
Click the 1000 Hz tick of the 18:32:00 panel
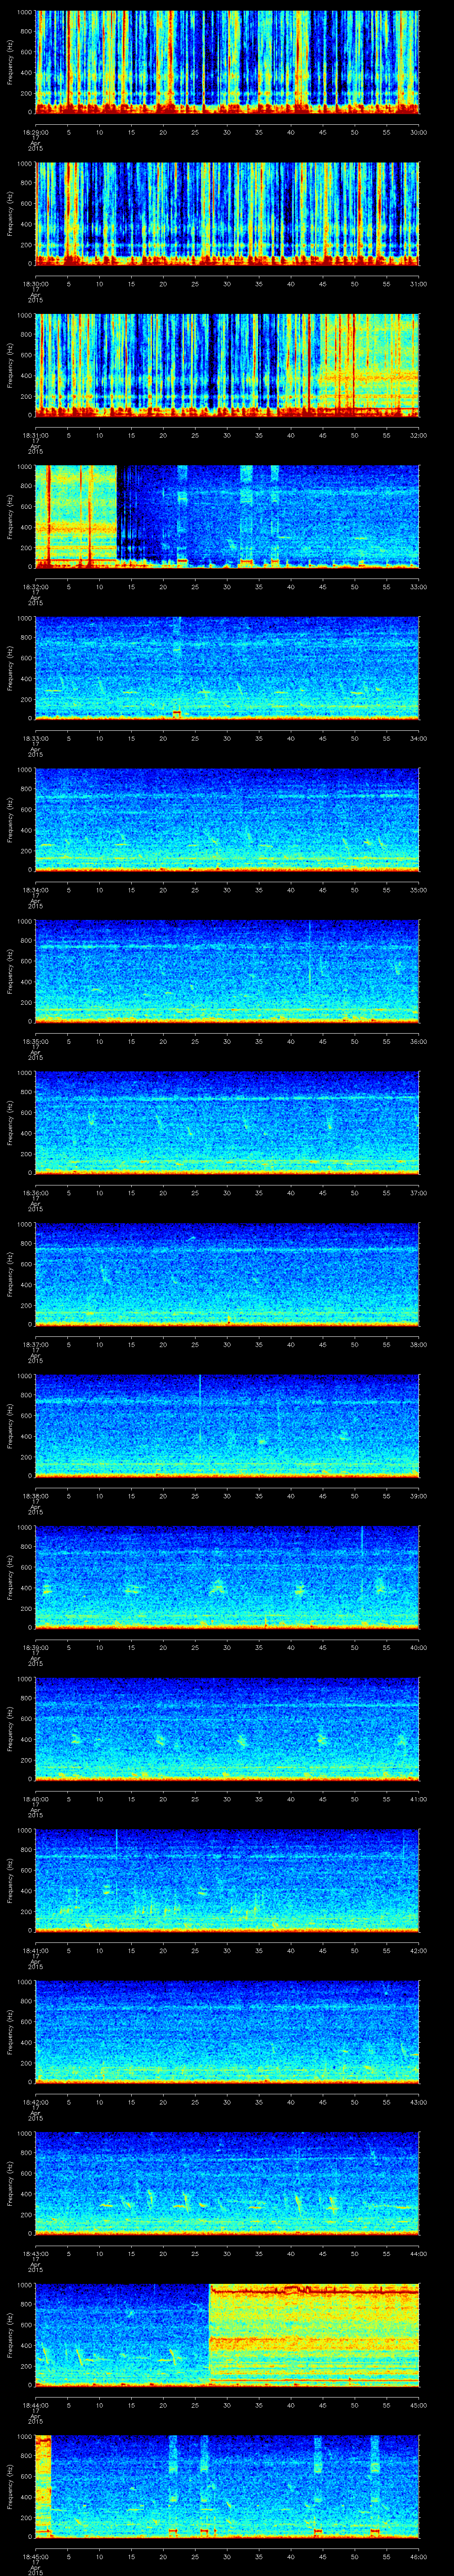[x=25, y=467]
